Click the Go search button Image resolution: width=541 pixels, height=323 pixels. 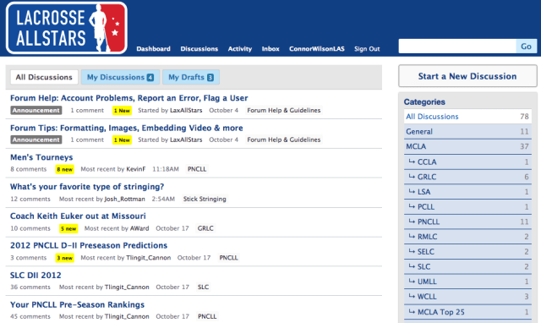(526, 46)
